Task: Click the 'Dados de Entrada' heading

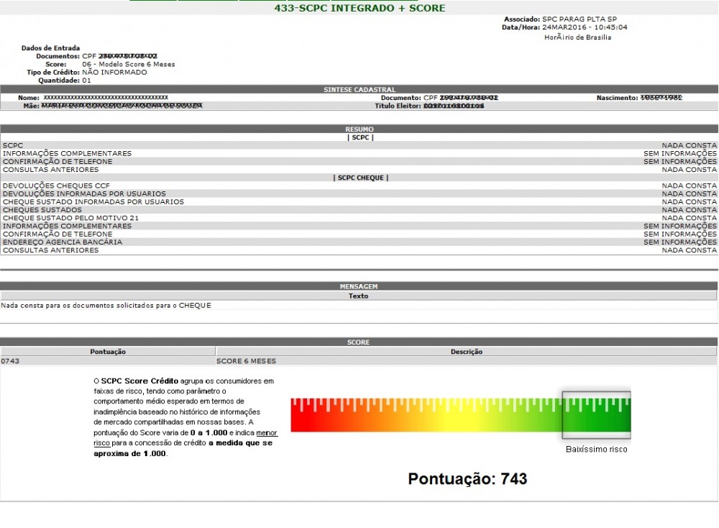Action: click(50, 47)
